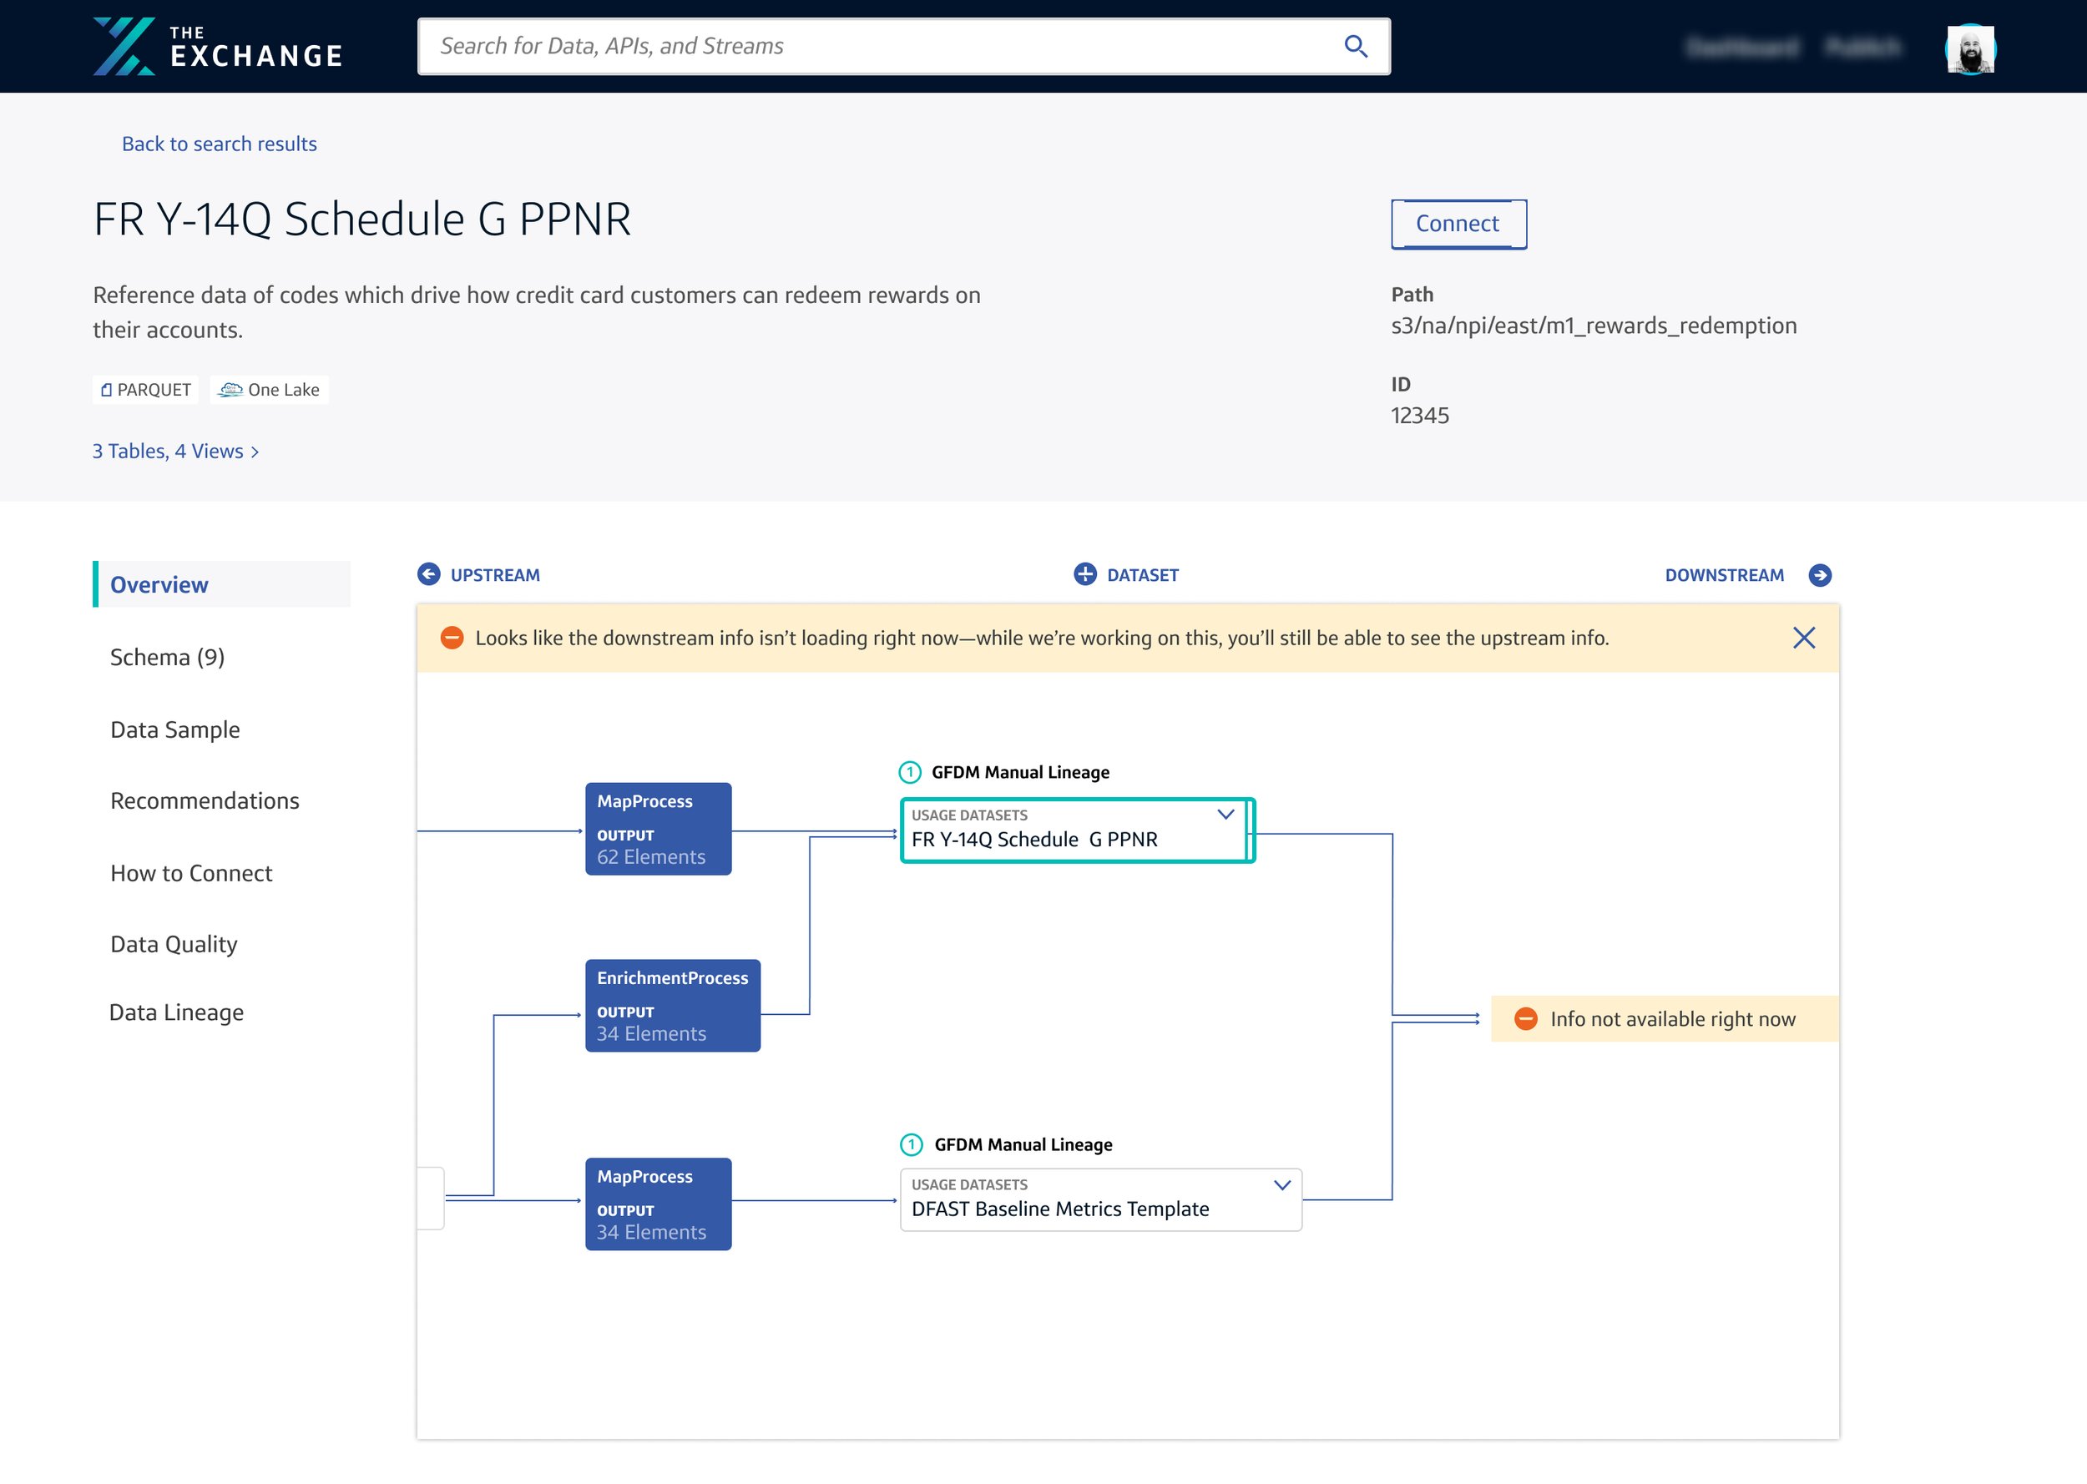
Task: Click the Back to search results link
Action: point(219,143)
